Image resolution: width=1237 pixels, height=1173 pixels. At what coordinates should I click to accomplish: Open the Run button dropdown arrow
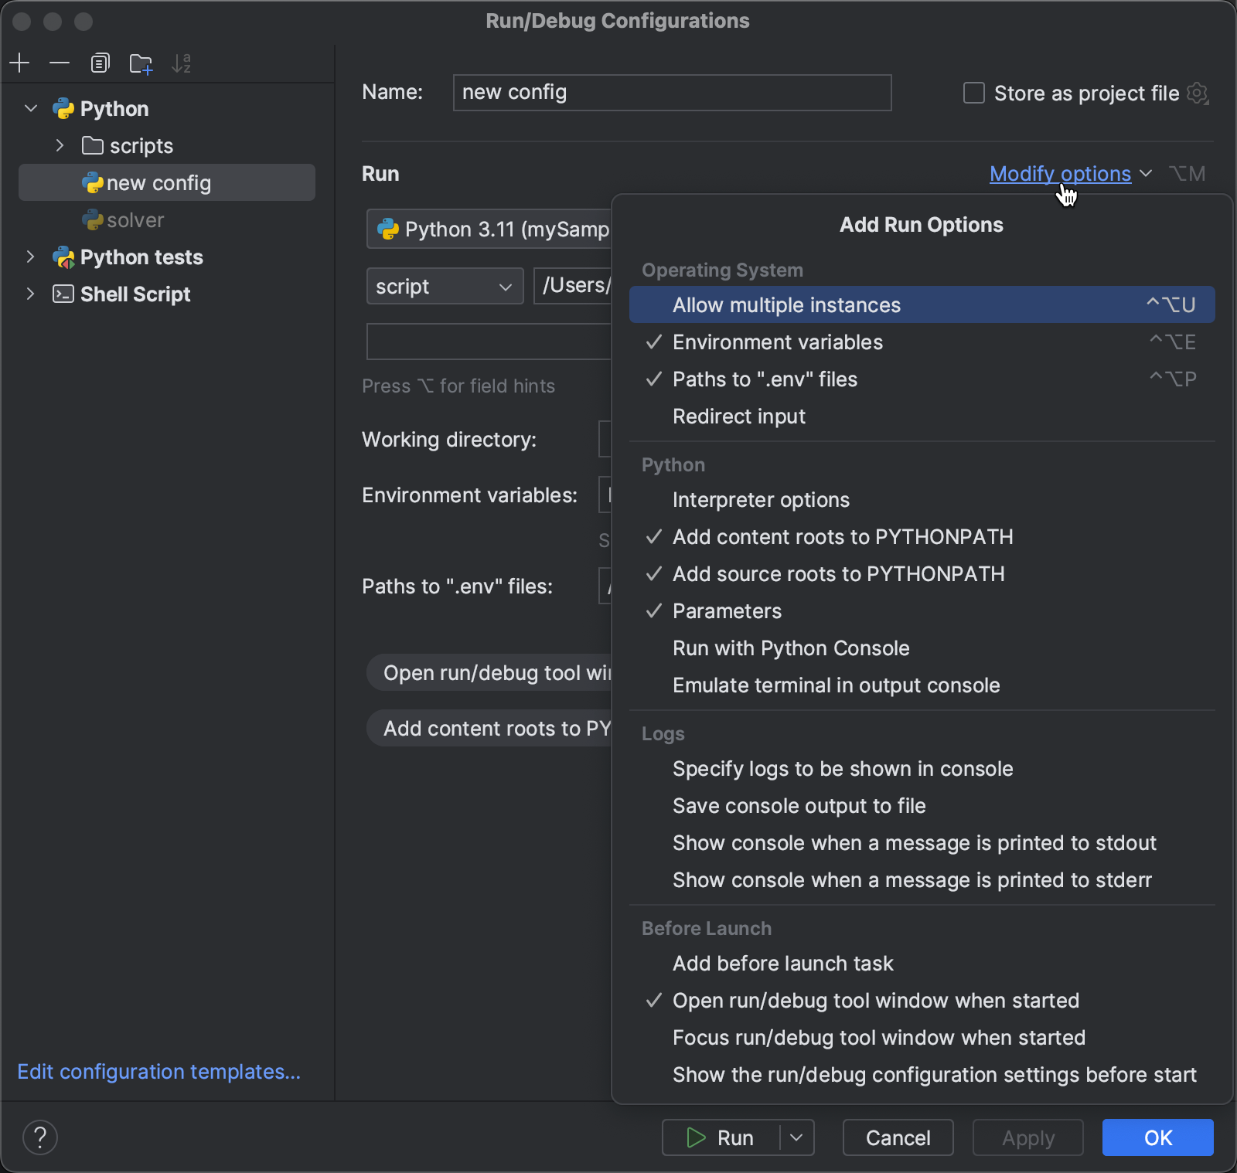tap(796, 1137)
